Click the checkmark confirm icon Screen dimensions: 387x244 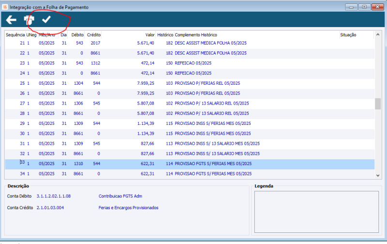(46, 19)
